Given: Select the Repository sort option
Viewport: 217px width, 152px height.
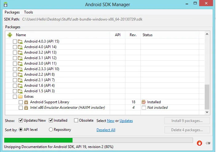Looking at the screenshot, I should [51, 130].
